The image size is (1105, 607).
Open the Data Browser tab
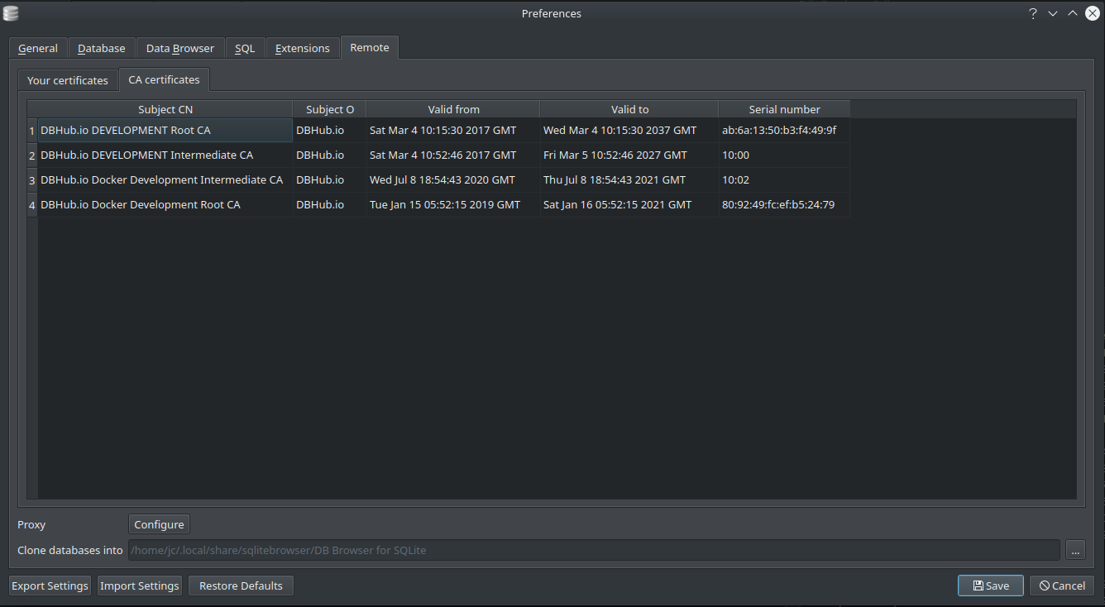click(179, 48)
